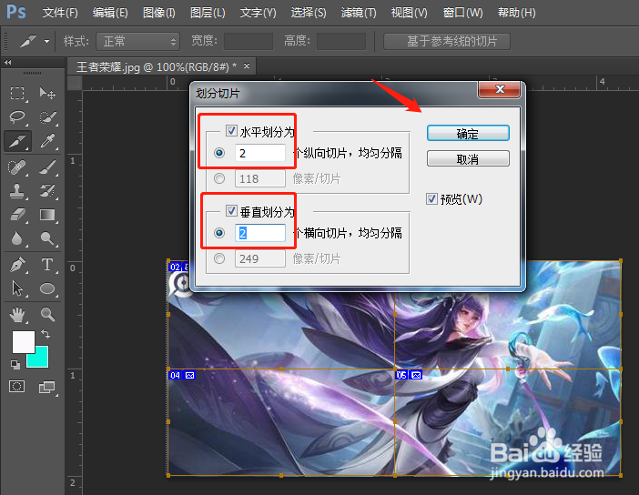Click the horizontal slice count field
Viewport: 639px width, 495px height.
tap(260, 153)
